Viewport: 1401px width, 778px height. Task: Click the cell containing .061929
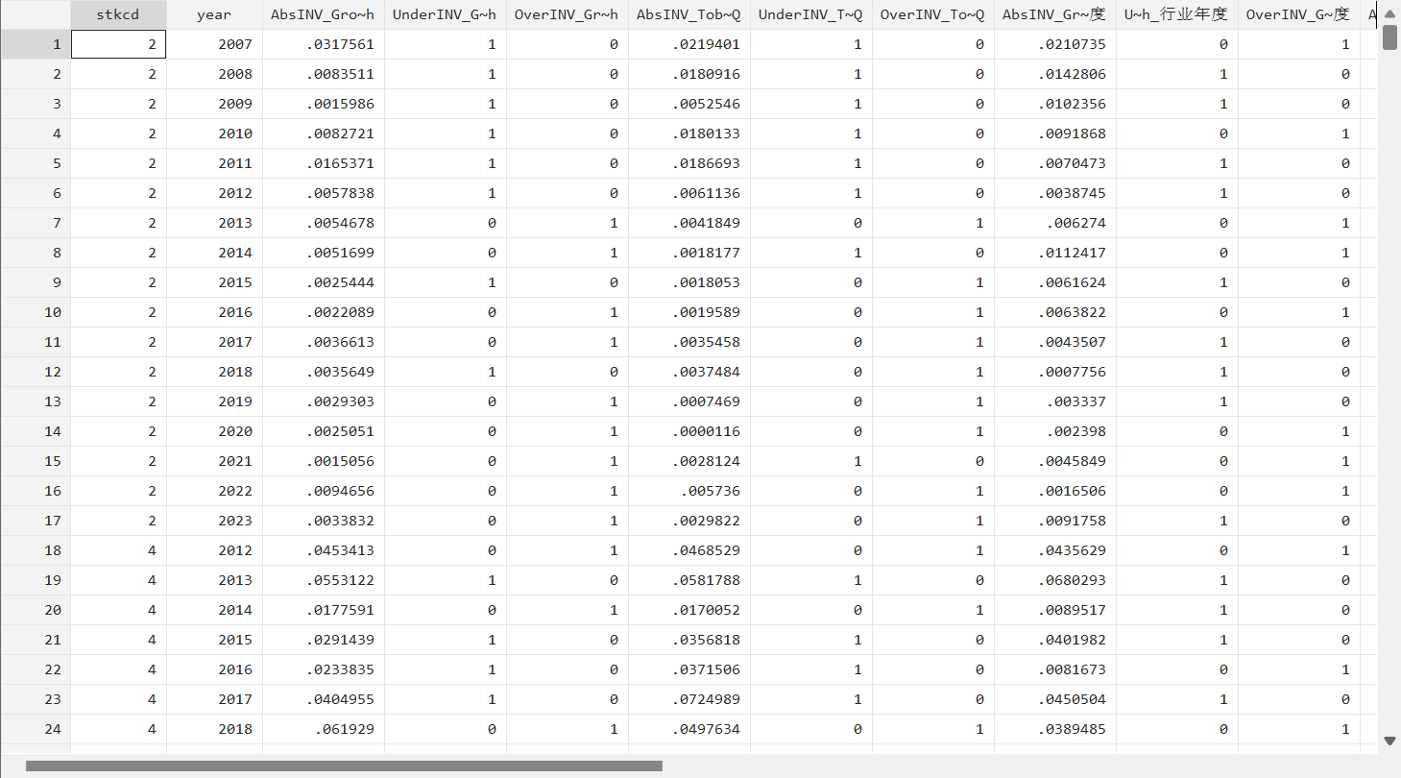pos(324,729)
